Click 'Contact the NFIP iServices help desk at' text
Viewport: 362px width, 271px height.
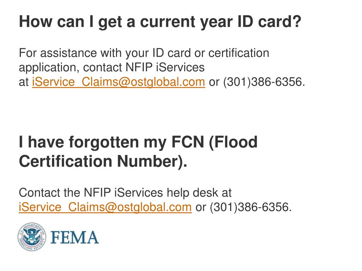(125, 192)
